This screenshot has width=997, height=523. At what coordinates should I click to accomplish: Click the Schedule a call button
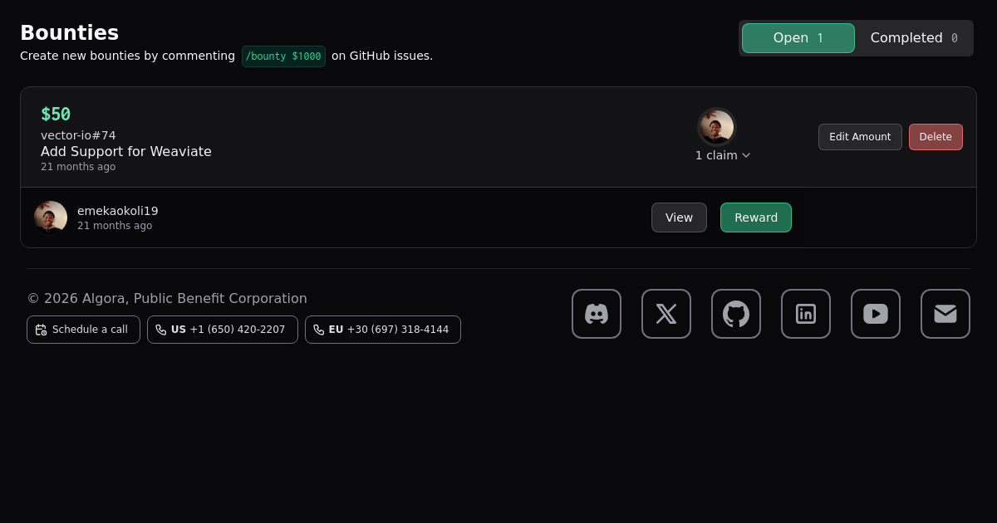pyautogui.click(x=83, y=330)
